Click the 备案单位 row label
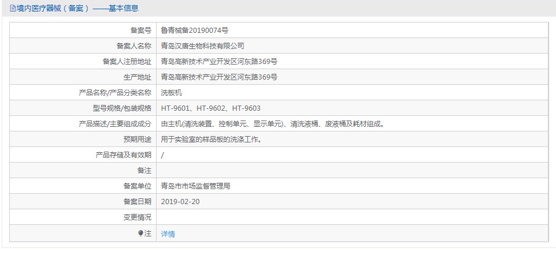556x256 pixels. pyautogui.click(x=137, y=186)
